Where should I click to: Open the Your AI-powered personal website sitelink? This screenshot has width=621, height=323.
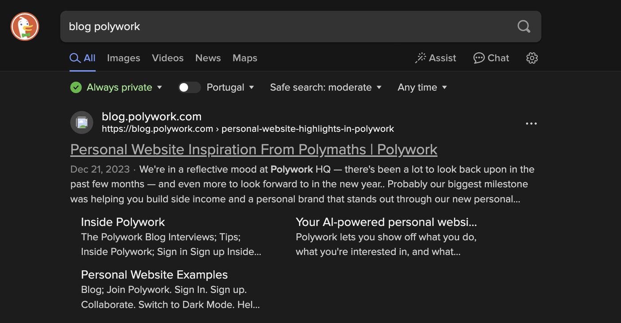(386, 222)
